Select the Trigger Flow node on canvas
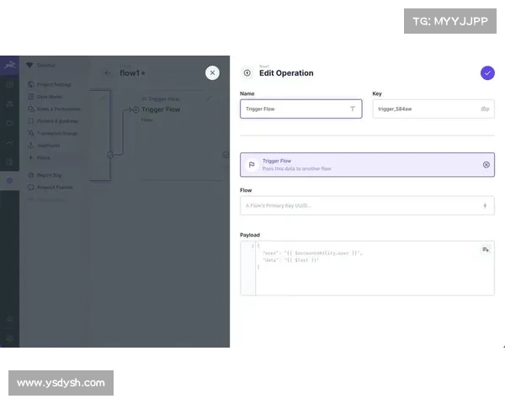 [160, 109]
